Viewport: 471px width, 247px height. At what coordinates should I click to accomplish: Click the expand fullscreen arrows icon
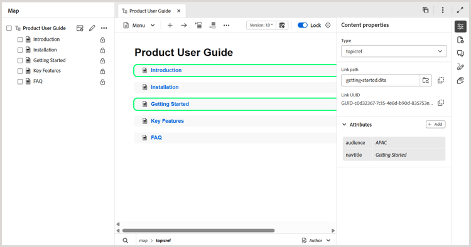[x=460, y=10]
